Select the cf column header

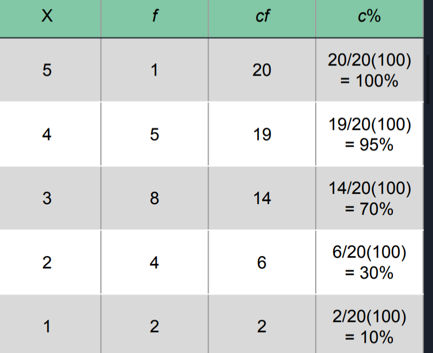point(262,17)
